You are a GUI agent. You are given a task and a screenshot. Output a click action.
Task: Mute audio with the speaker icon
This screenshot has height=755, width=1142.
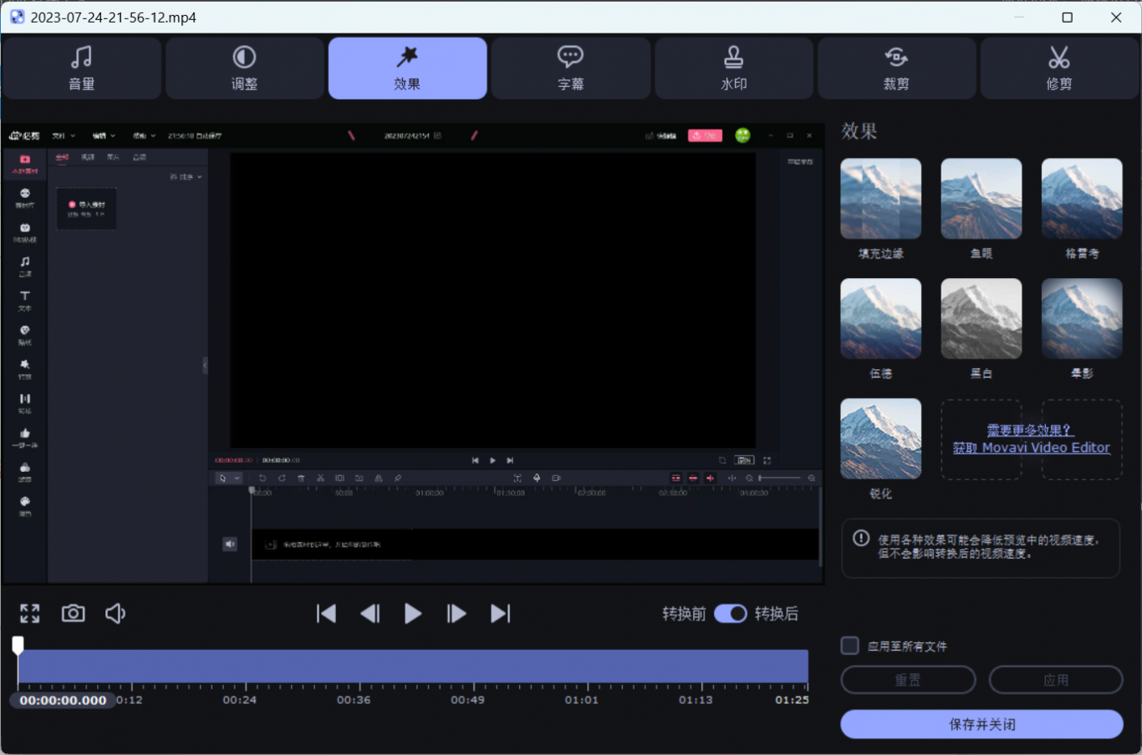click(115, 614)
